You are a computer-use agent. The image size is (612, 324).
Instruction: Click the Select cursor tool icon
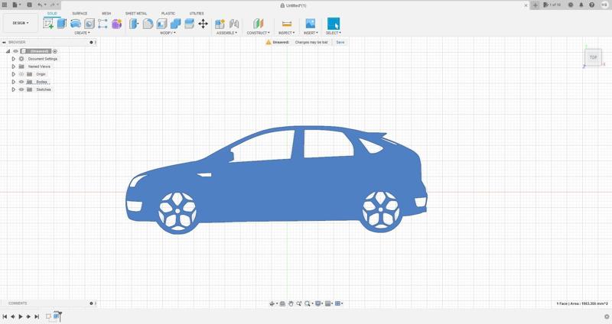click(x=334, y=24)
